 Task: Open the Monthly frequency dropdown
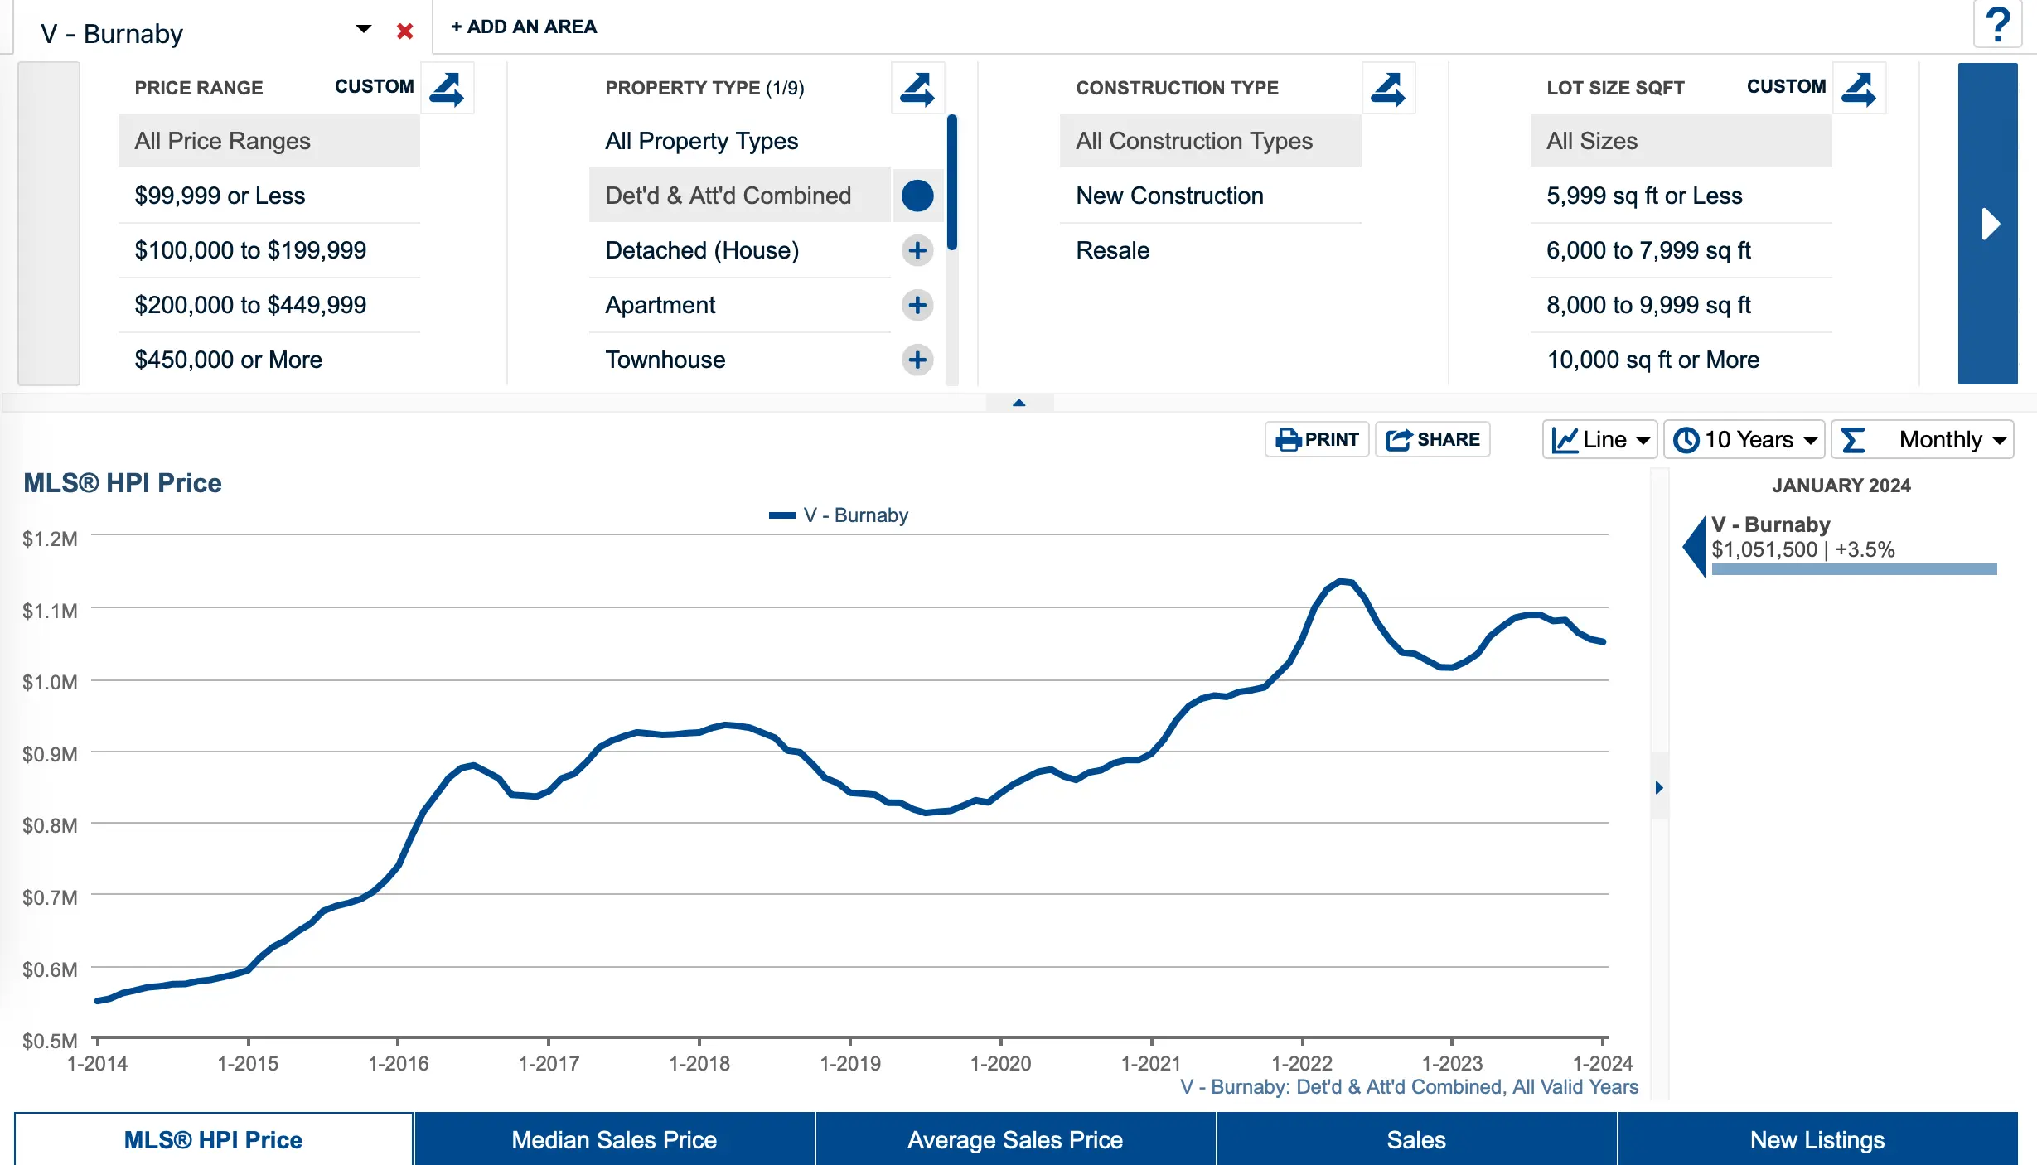(1949, 437)
